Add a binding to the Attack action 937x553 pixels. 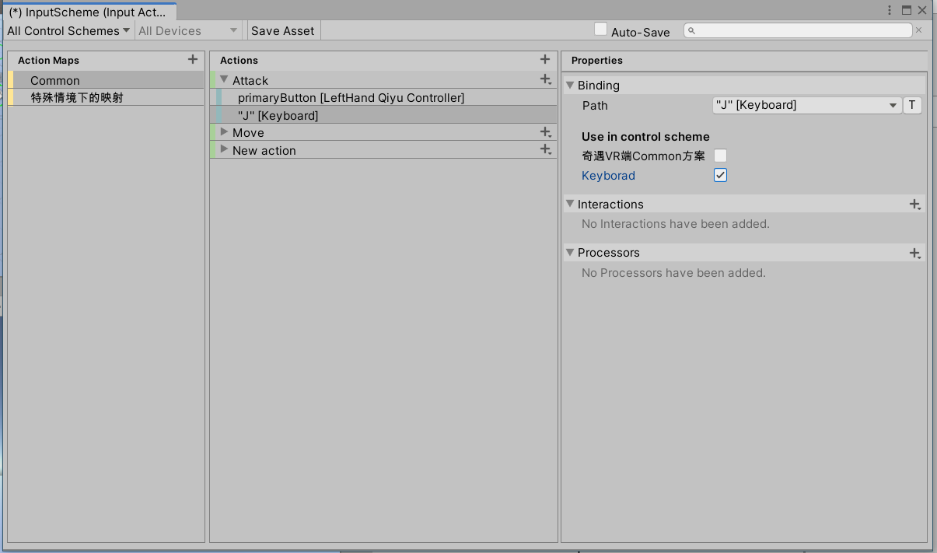[x=544, y=79]
